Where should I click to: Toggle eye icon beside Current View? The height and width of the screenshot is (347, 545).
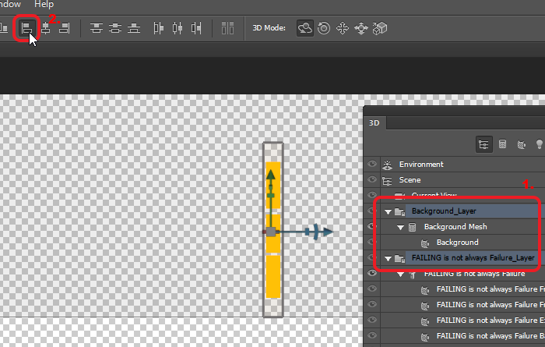[372, 195]
